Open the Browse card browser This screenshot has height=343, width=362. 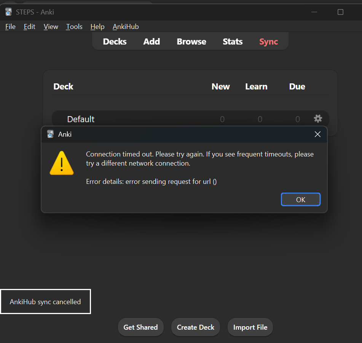(191, 41)
